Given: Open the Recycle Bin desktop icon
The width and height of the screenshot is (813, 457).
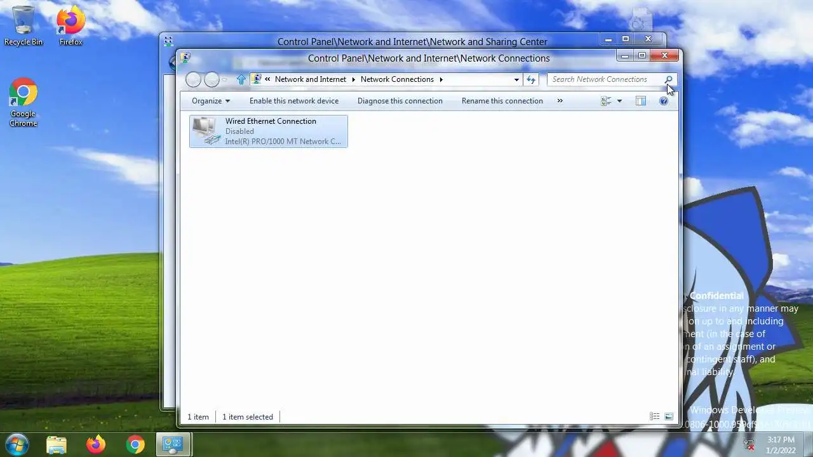Looking at the screenshot, I should point(24,26).
